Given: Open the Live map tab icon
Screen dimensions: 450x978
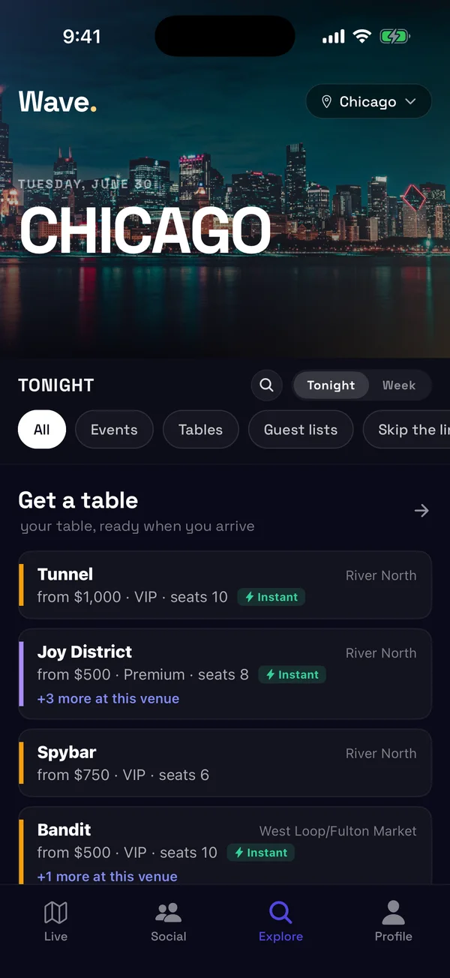Looking at the screenshot, I should [x=55, y=912].
